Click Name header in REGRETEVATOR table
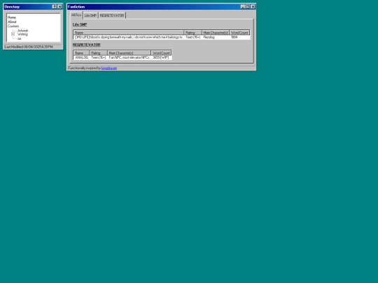This screenshot has height=283, width=378. pyautogui.click(x=81, y=52)
